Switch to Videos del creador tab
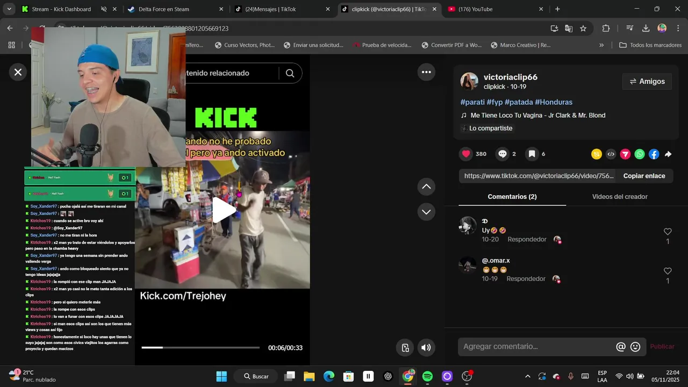This screenshot has width=688, height=387. [x=620, y=197]
